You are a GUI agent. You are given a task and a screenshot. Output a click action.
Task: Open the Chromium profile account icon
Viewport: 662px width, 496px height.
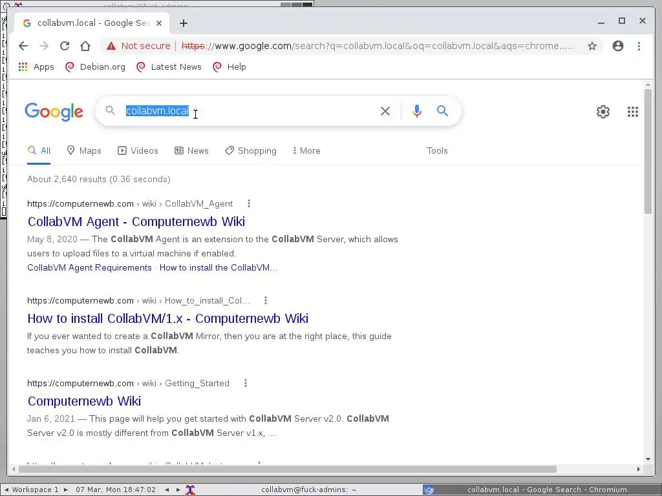[618, 46]
